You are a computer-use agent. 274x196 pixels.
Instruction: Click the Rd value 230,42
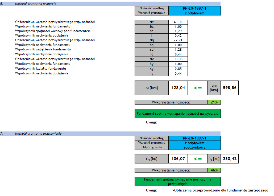(230, 159)
